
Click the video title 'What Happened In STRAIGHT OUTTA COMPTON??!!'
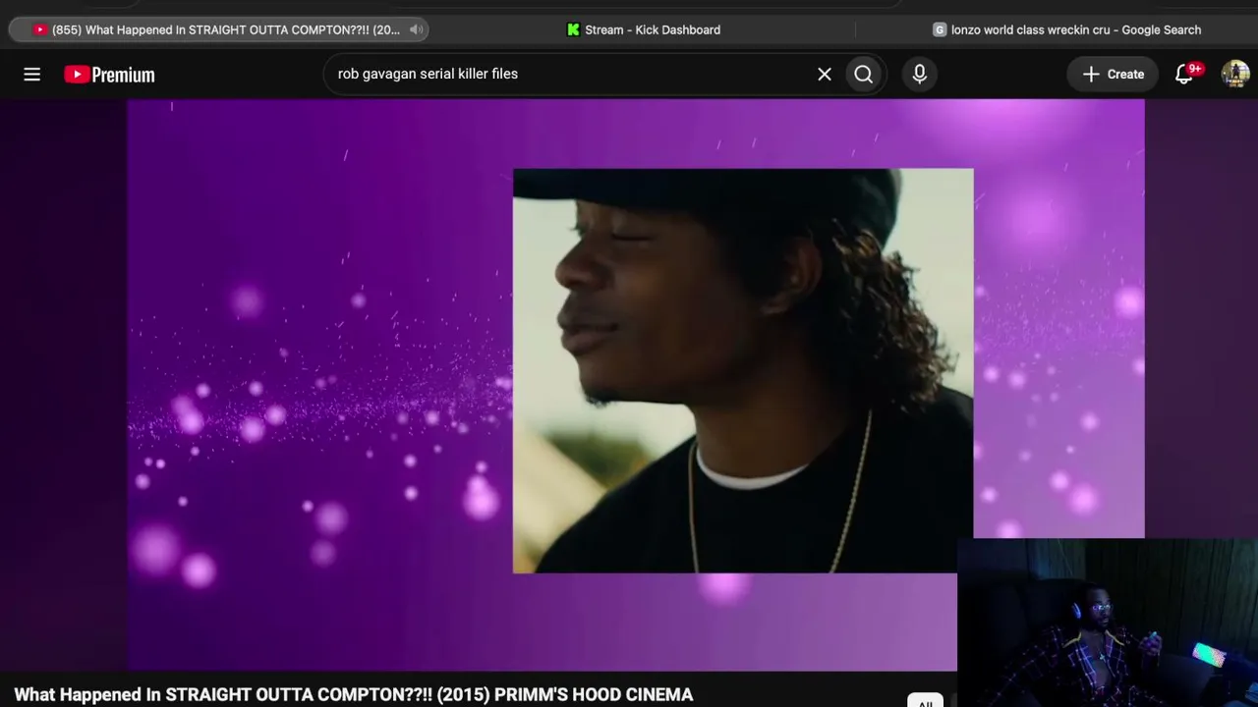coord(354,694)
